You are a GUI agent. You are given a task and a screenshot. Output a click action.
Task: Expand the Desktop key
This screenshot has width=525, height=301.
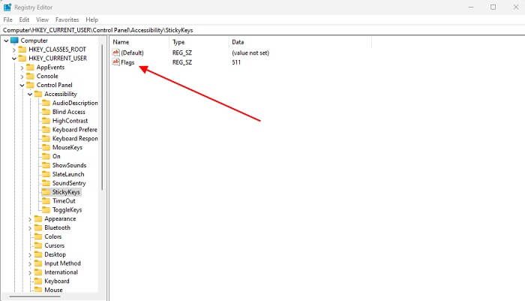pyautogui.click(x=30, y=255)
